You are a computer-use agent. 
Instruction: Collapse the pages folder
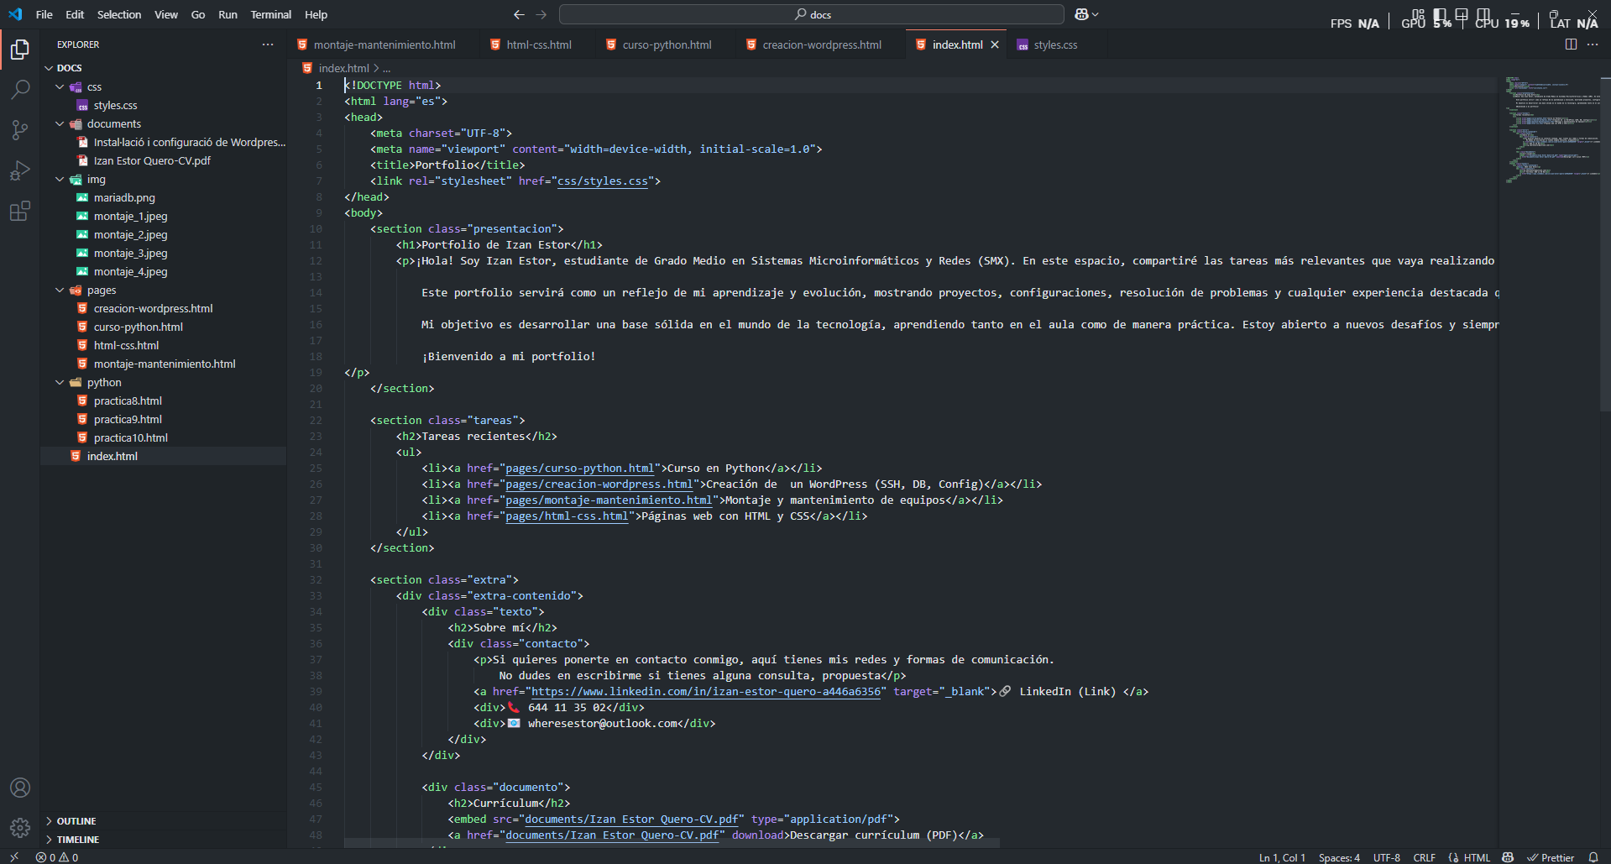coord(60,290)
